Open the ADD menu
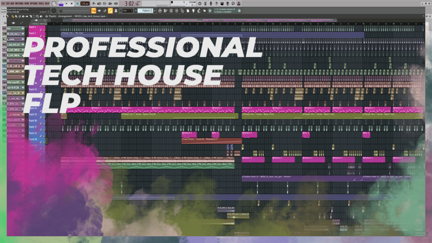The height and width of the screenshot is (243, 432). 12,3
